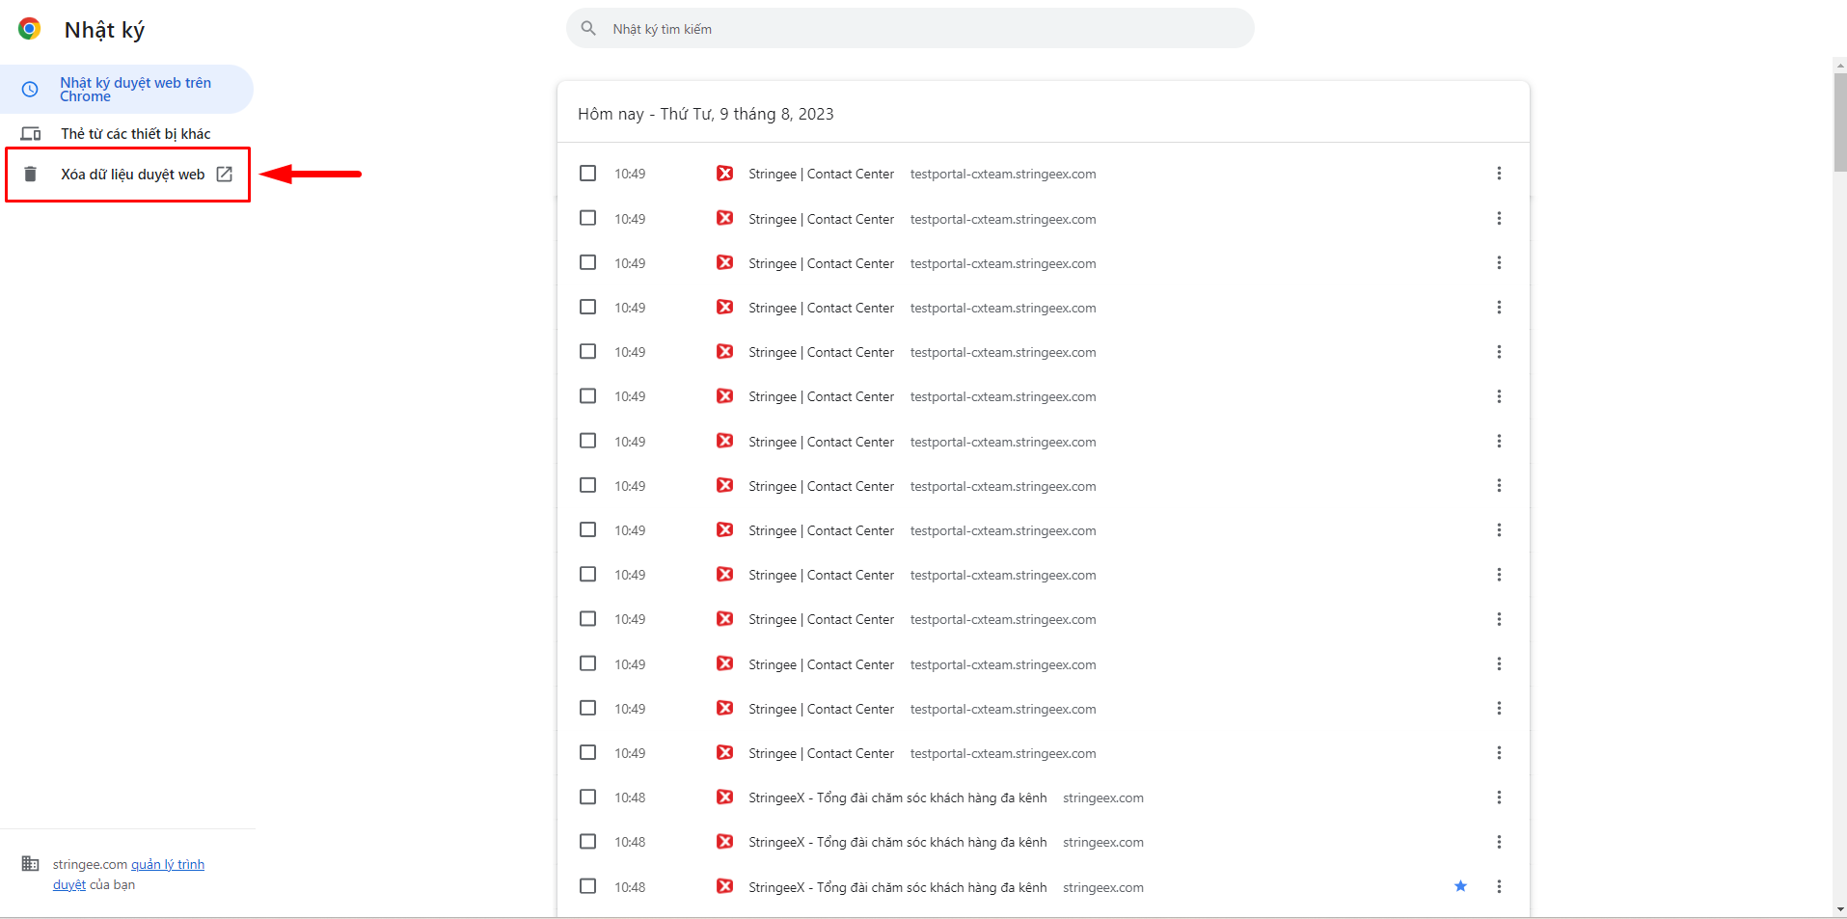Click the vertical scrollbar thumb on the right
1847x919 pixels.
(1839, 121)
